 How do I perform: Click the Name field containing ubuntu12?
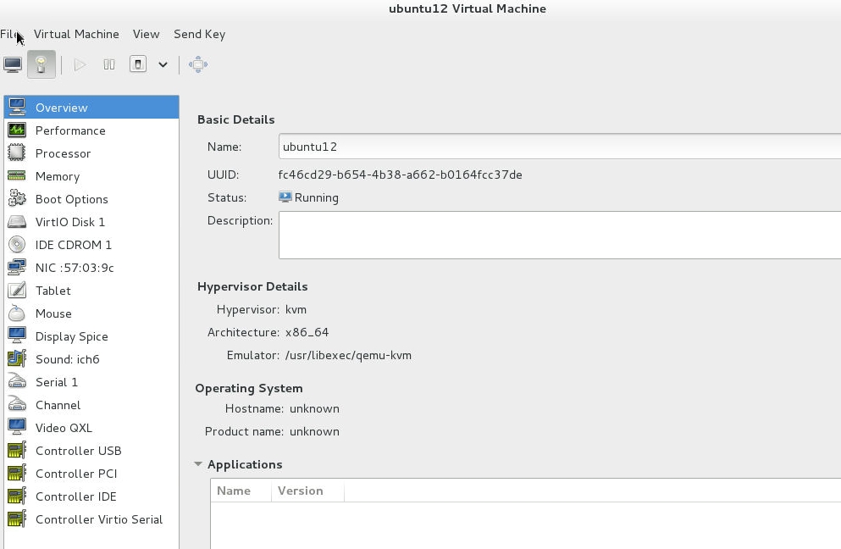(x=560, y=147)
